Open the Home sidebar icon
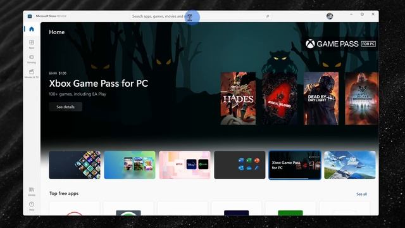 pyautogui.click(x=32, y=29)
